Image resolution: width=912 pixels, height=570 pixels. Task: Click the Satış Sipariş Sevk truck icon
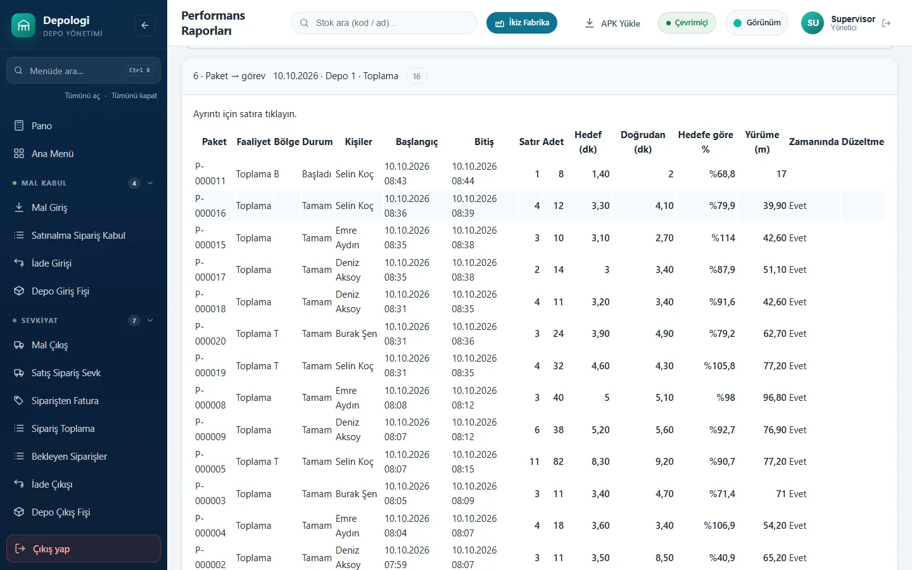coord(19,372)
